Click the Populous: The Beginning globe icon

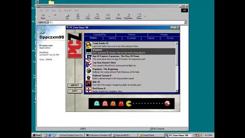click(88, 71)
